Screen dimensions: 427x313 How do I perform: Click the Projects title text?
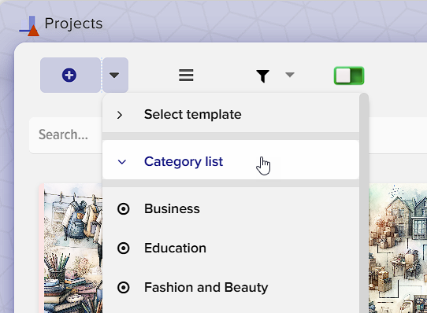73,24
